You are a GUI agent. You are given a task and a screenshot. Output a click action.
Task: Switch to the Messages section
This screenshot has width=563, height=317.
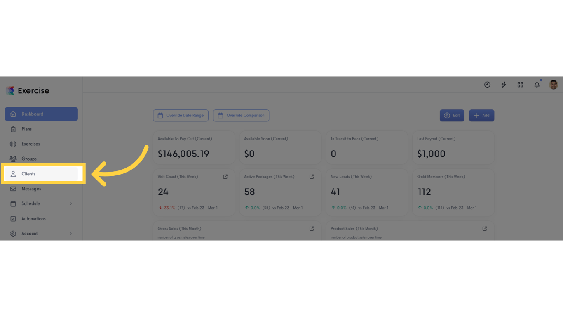31,189
